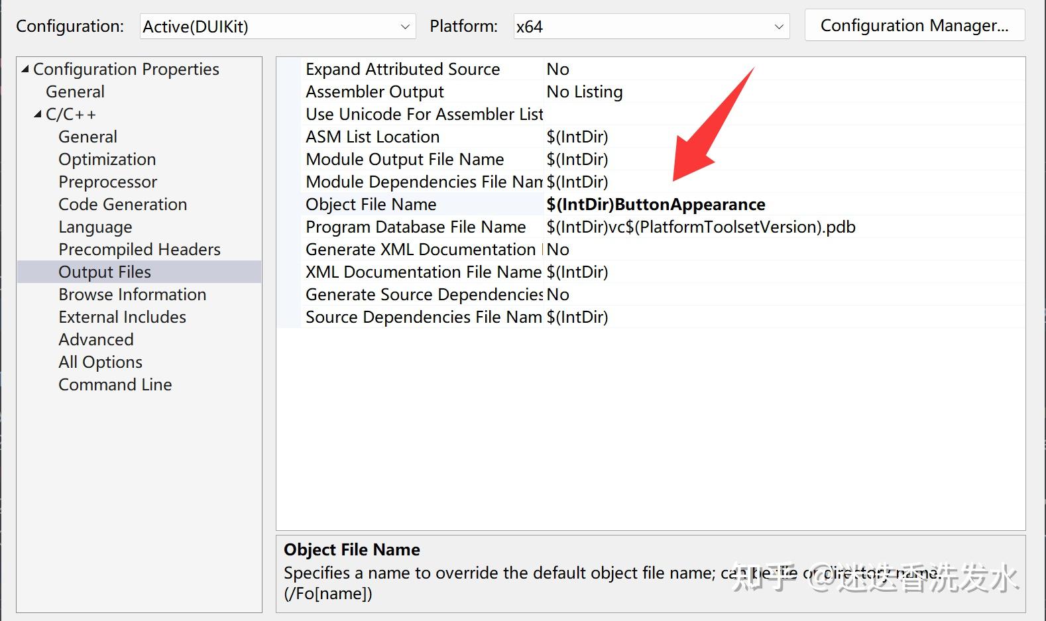Screen dimensions: 1046x621
Task: Collapse the Configuration Properties tree node
Action: 25,69
